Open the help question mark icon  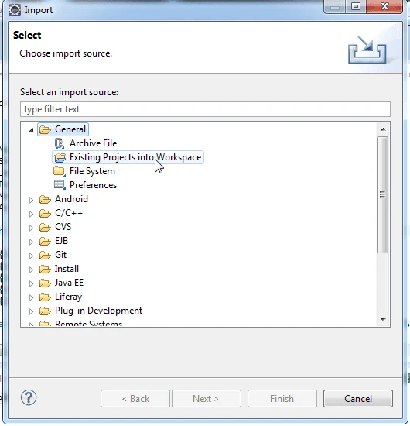29,397
